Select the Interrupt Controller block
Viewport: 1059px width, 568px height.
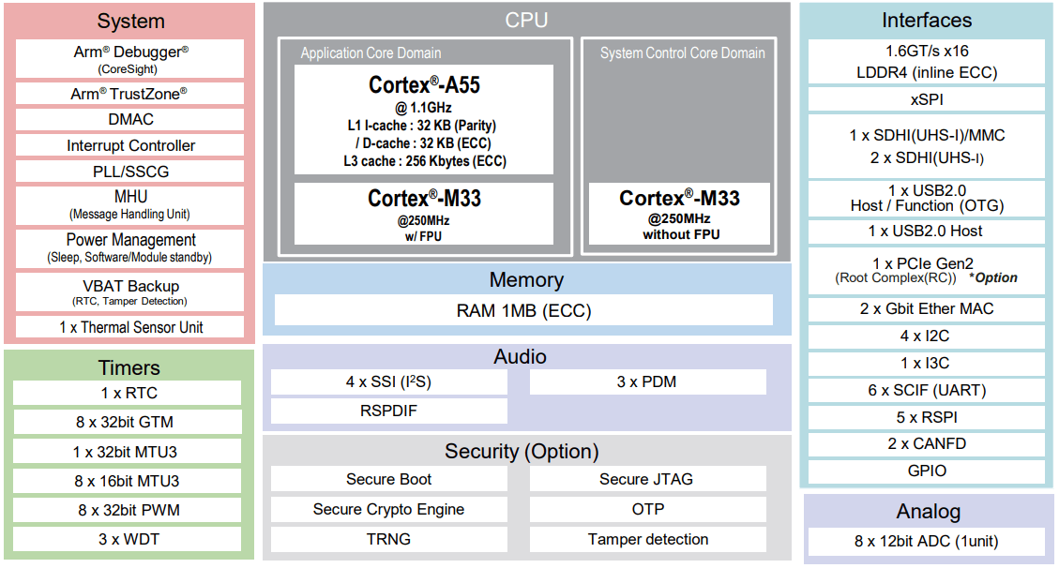(129, 146)
